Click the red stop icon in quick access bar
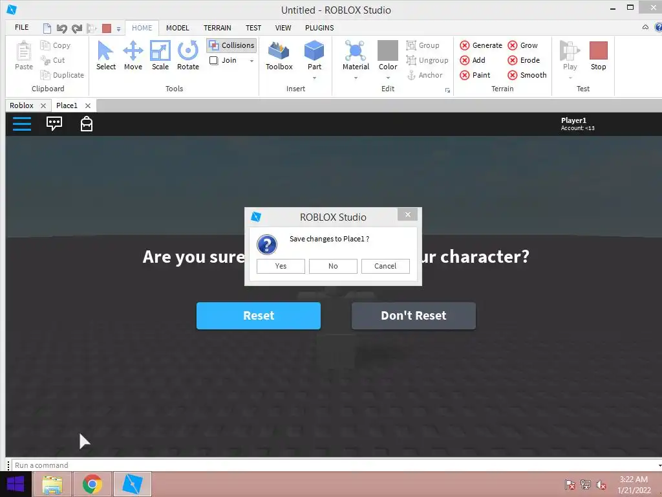Viewport: 662px width, 497px height. pos(107,28)
